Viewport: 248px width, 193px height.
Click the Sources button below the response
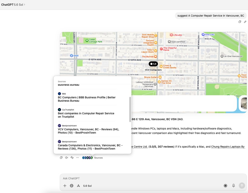[98, 158]
